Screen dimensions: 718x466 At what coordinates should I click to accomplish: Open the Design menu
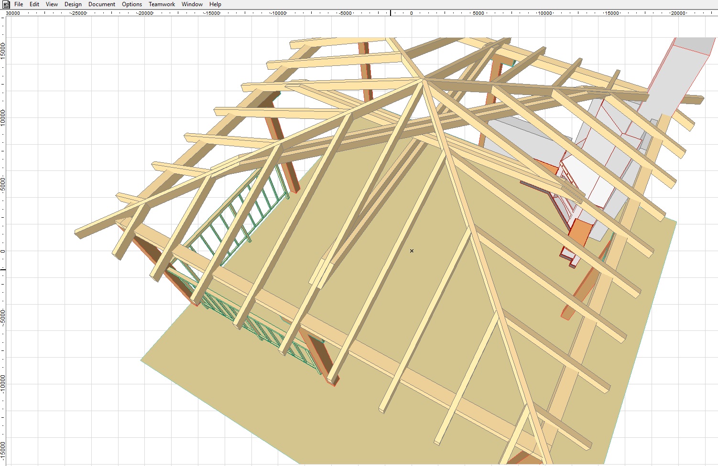point(73,4)
